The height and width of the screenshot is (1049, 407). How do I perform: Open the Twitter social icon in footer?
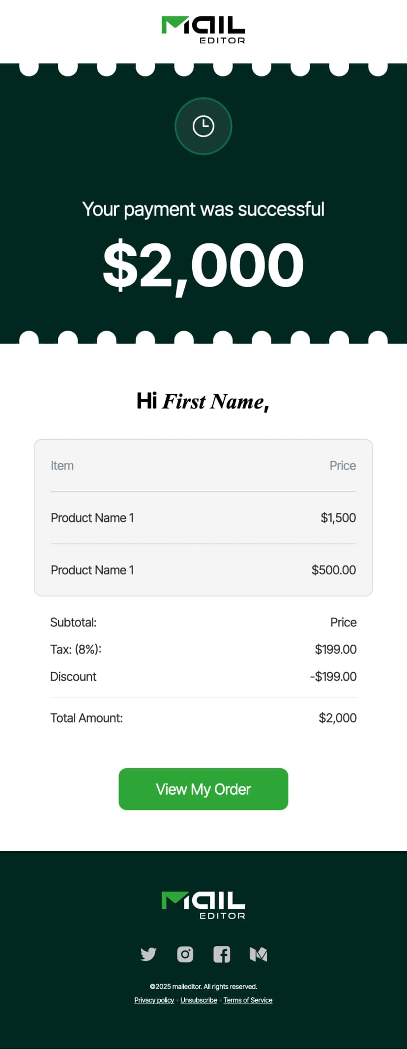click(x=148, y=955)
